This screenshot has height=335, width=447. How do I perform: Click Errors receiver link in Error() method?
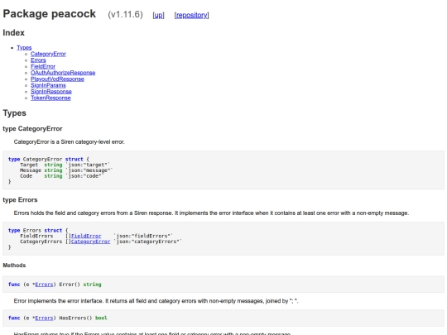tap(44, 285)
